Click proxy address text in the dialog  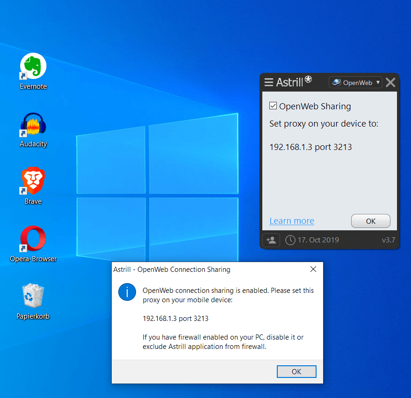coord(175,319)
